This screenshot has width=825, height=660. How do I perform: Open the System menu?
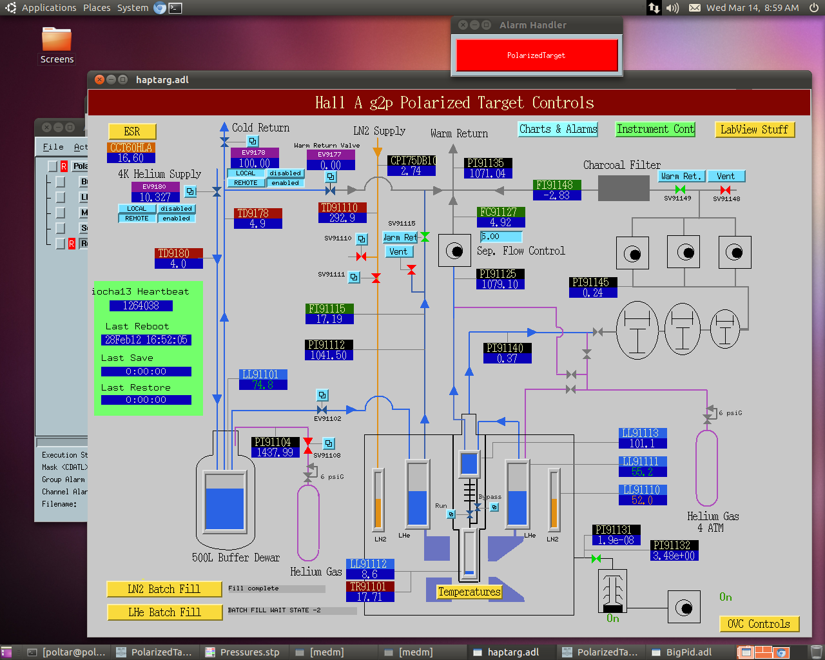point(133,8)
